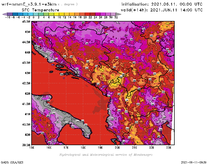212x164 pixels.
Task: Click the 44.5N latitude axis label
Action: coord(26,42)
